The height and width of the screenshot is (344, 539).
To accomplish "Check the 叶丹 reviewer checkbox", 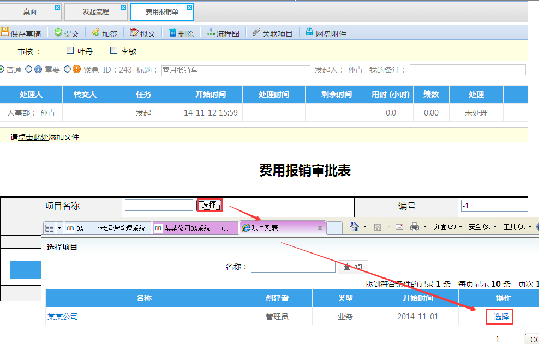I will point(70,51).
